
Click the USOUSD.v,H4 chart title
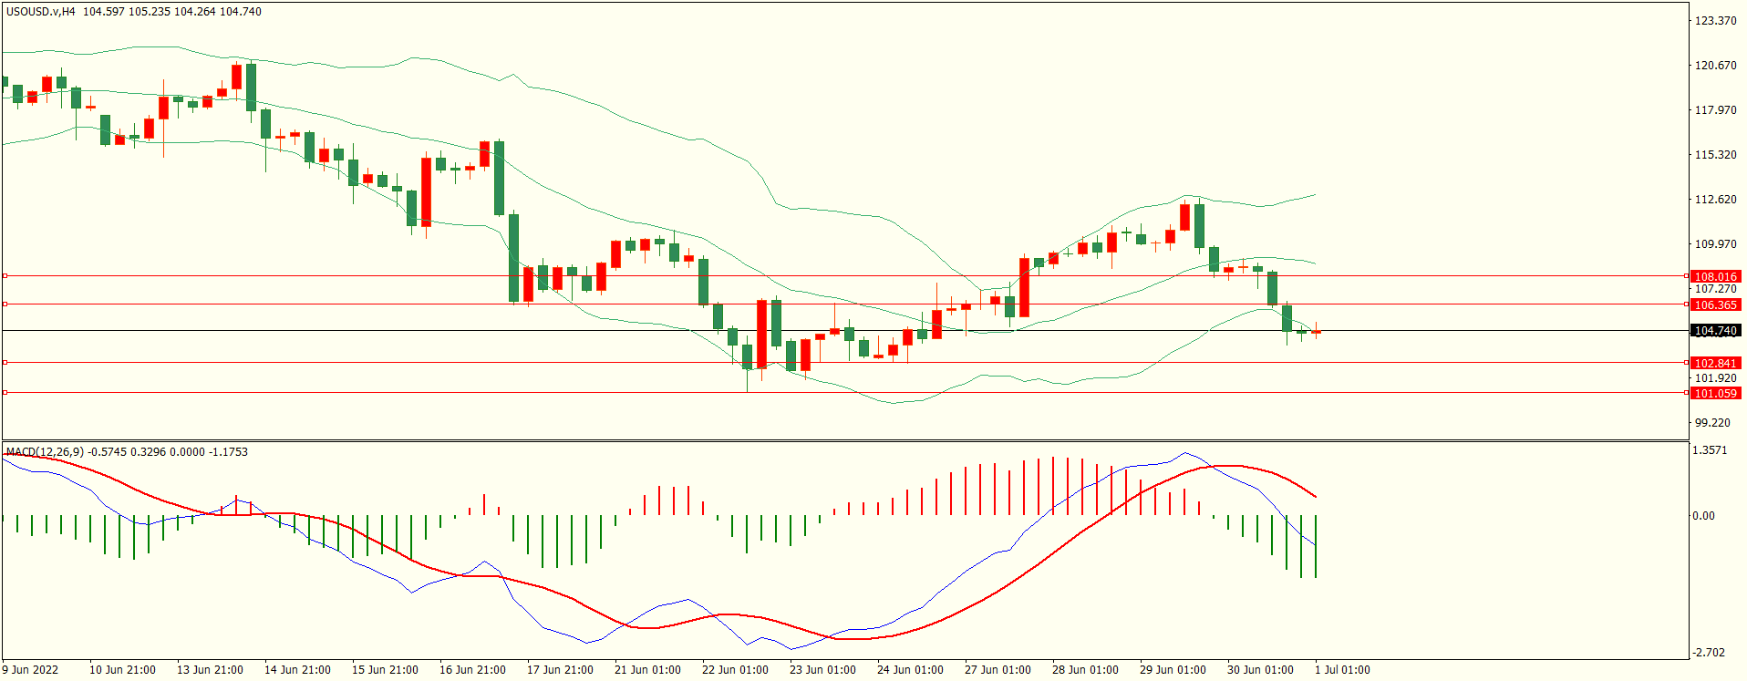click(x=41, y=12)
